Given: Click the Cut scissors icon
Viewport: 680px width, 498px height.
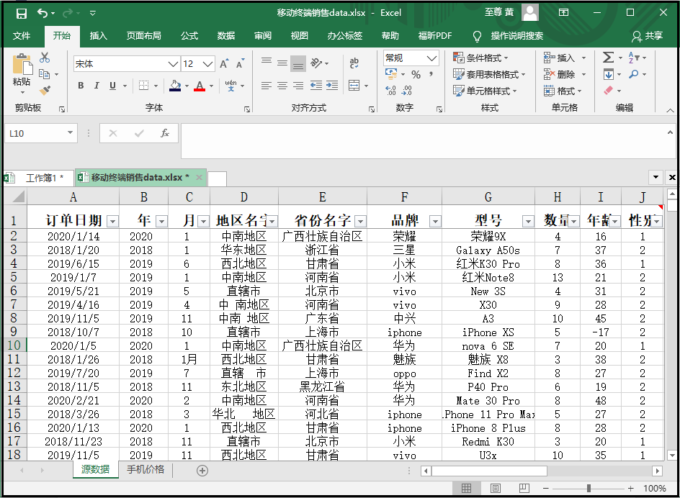Looking at the screenshot, I should (x=45, y=58).
